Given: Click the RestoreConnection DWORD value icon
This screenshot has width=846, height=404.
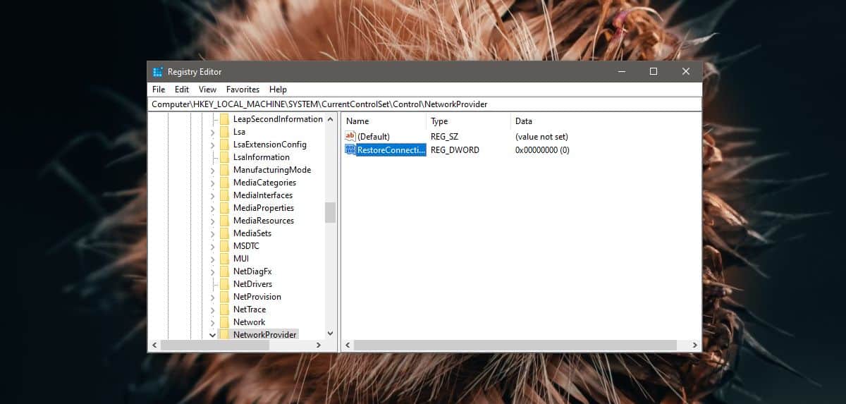Looking at the screenshot, I should point(350,150).
